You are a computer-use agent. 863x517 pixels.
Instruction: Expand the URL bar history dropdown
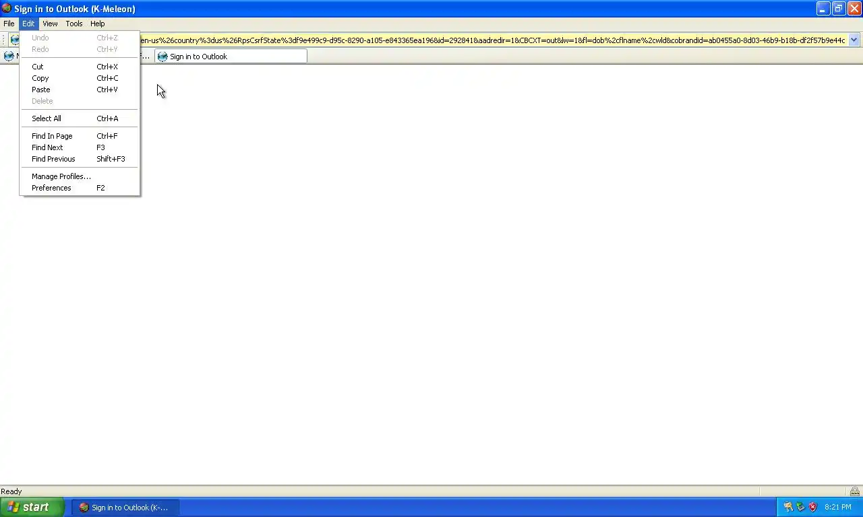click(854, 40)
